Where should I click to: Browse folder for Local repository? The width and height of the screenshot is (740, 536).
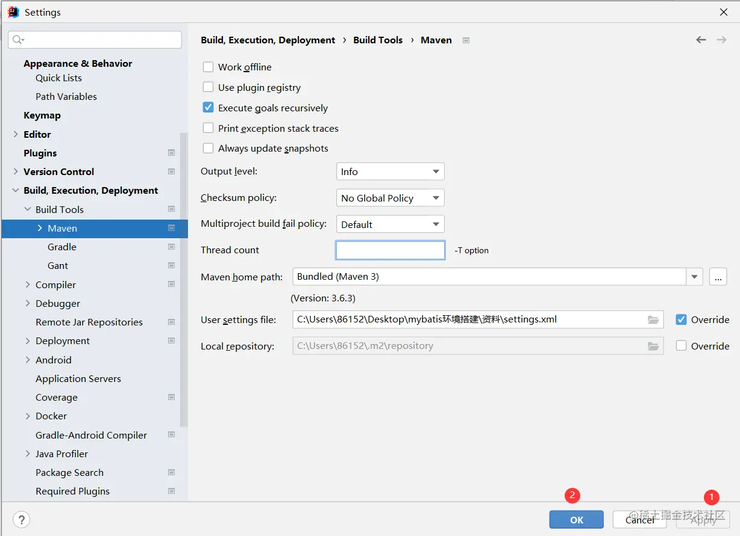[x=653, y=346]
